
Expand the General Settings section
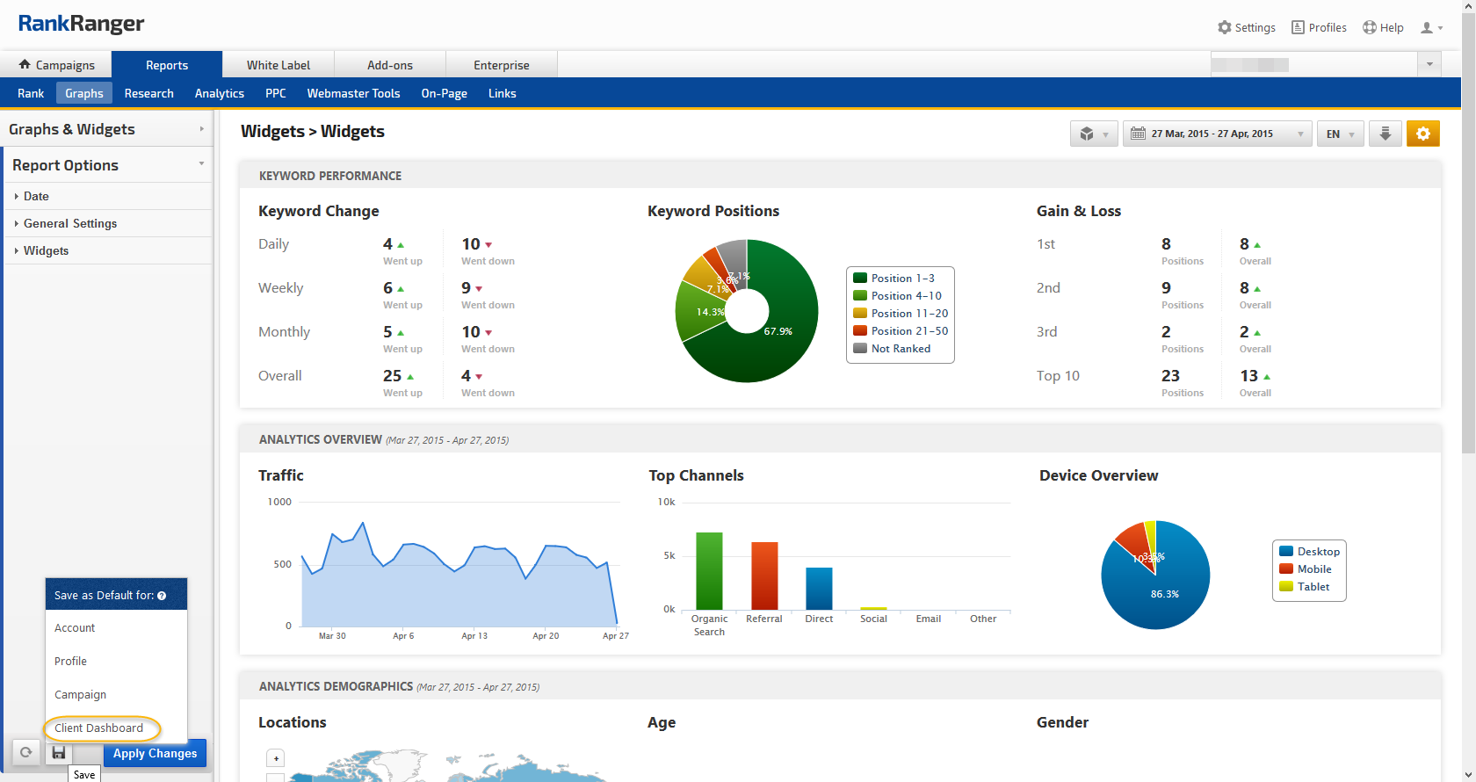70,223
